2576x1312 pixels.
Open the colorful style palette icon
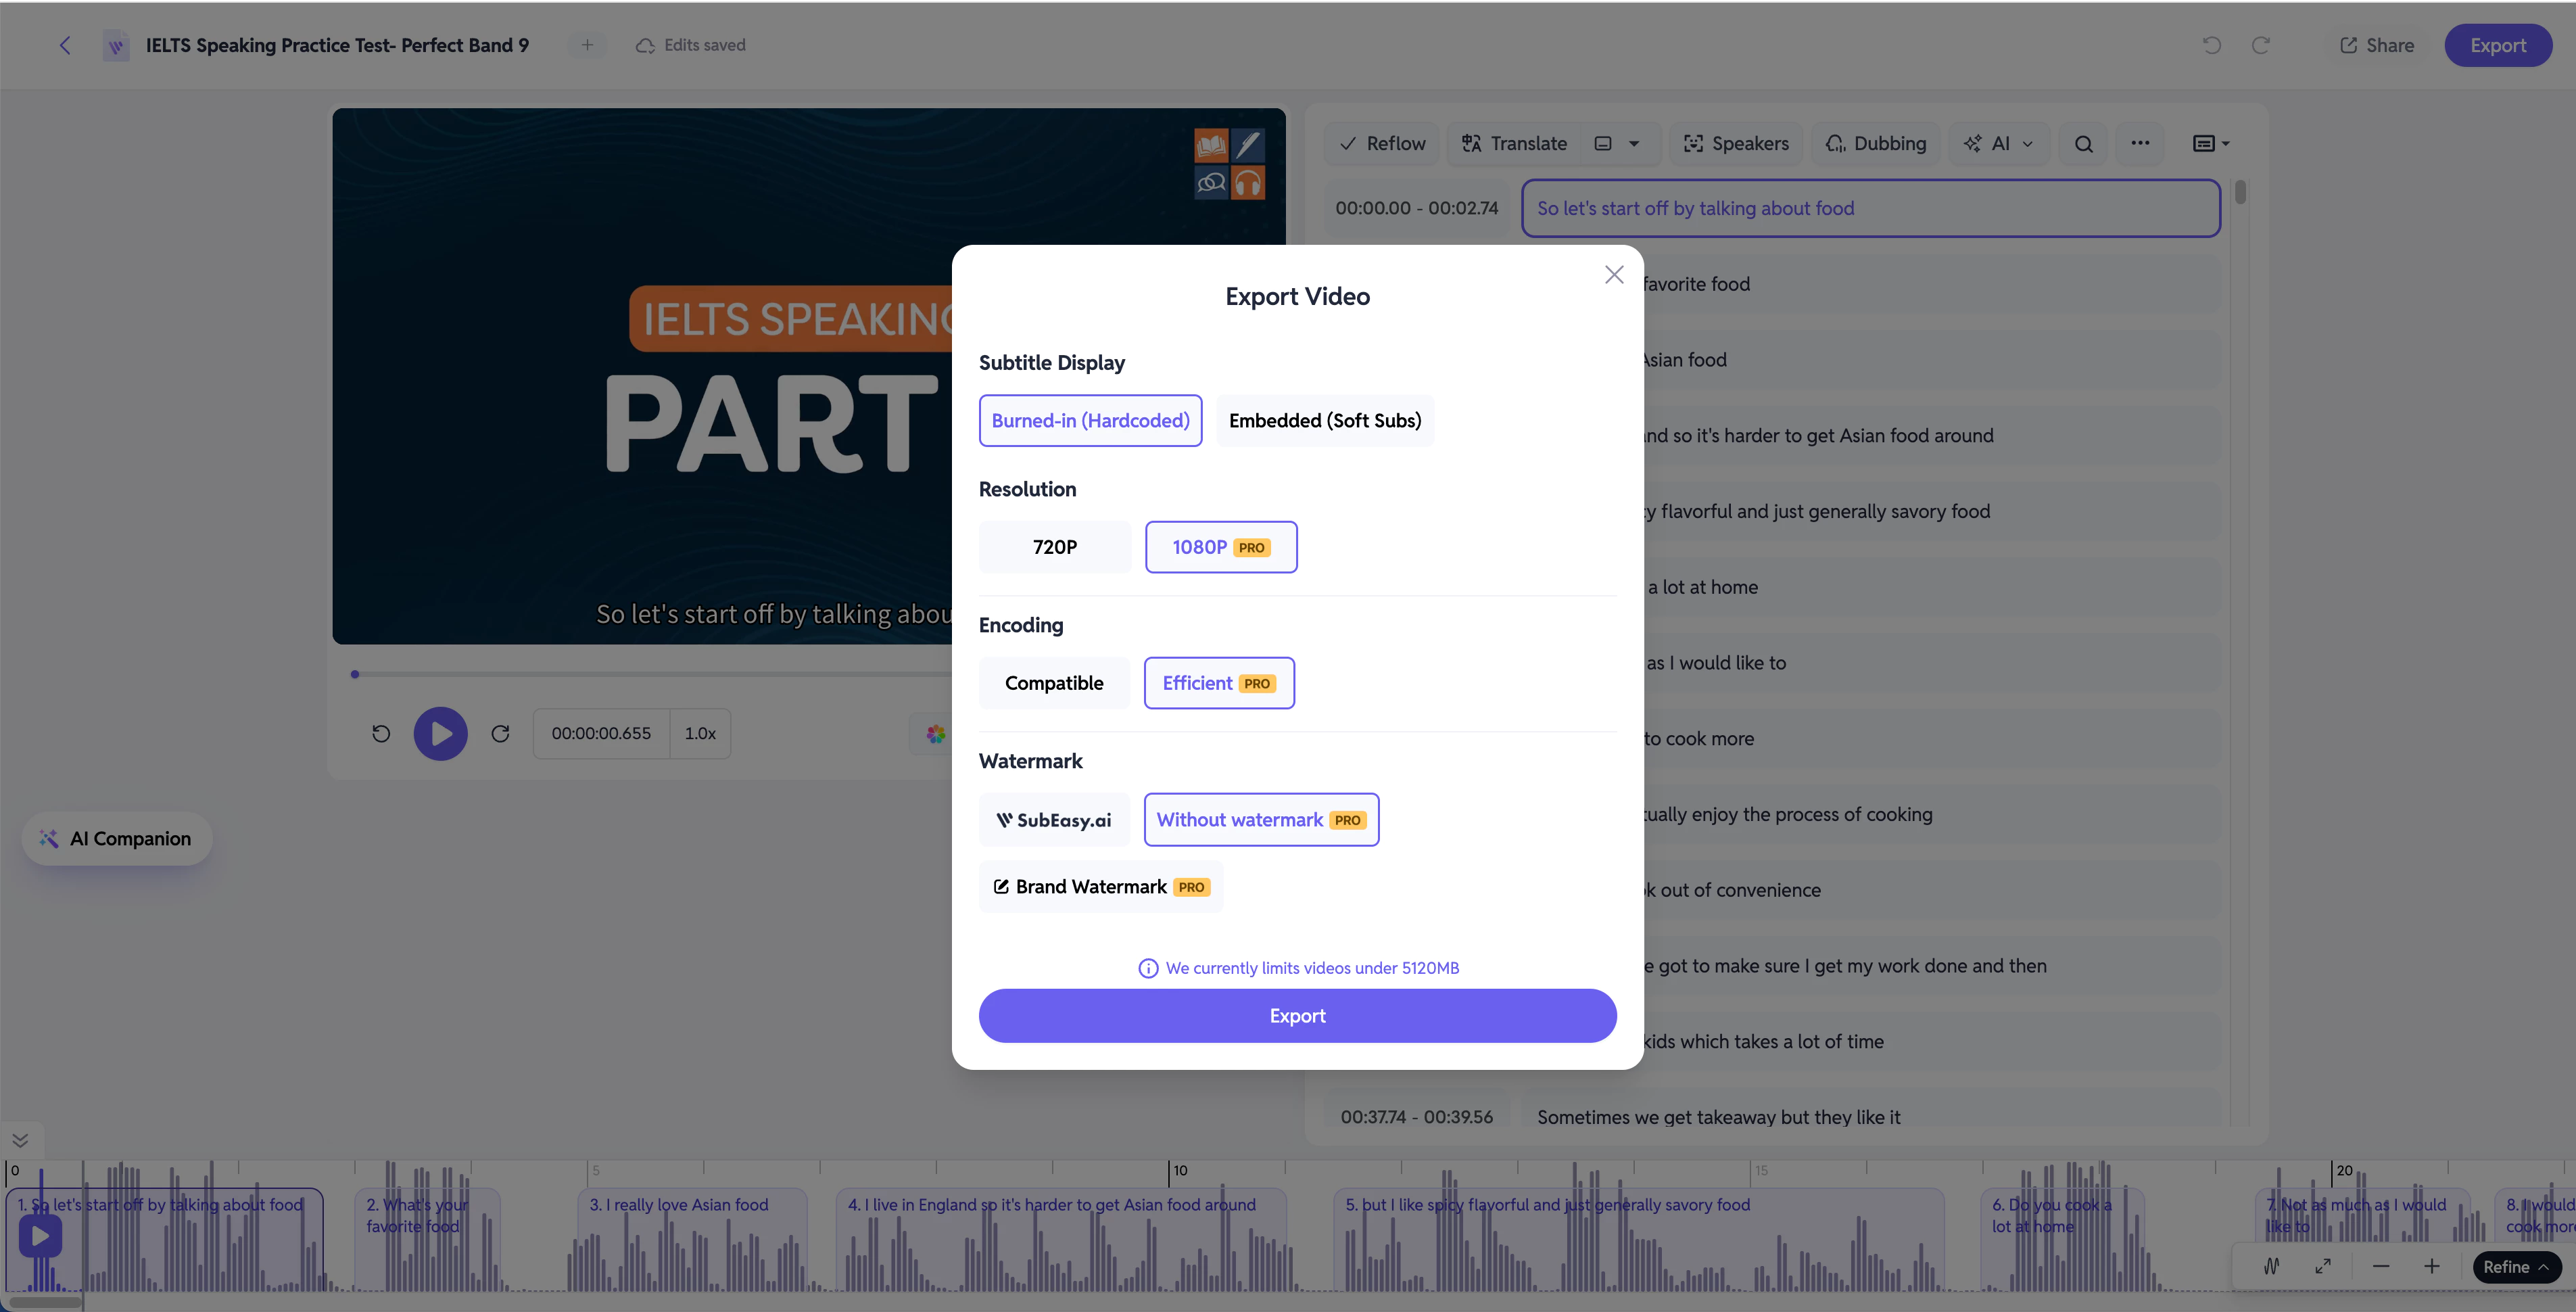pyautogui.click(x=935, y=734)
